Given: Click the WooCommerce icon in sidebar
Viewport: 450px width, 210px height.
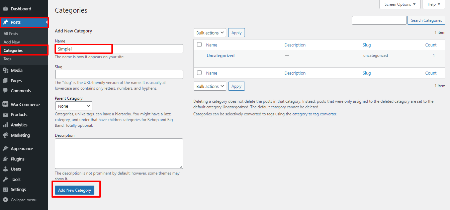Looking at the screenshot, I should pyautogui.click(x=5, y=104).
